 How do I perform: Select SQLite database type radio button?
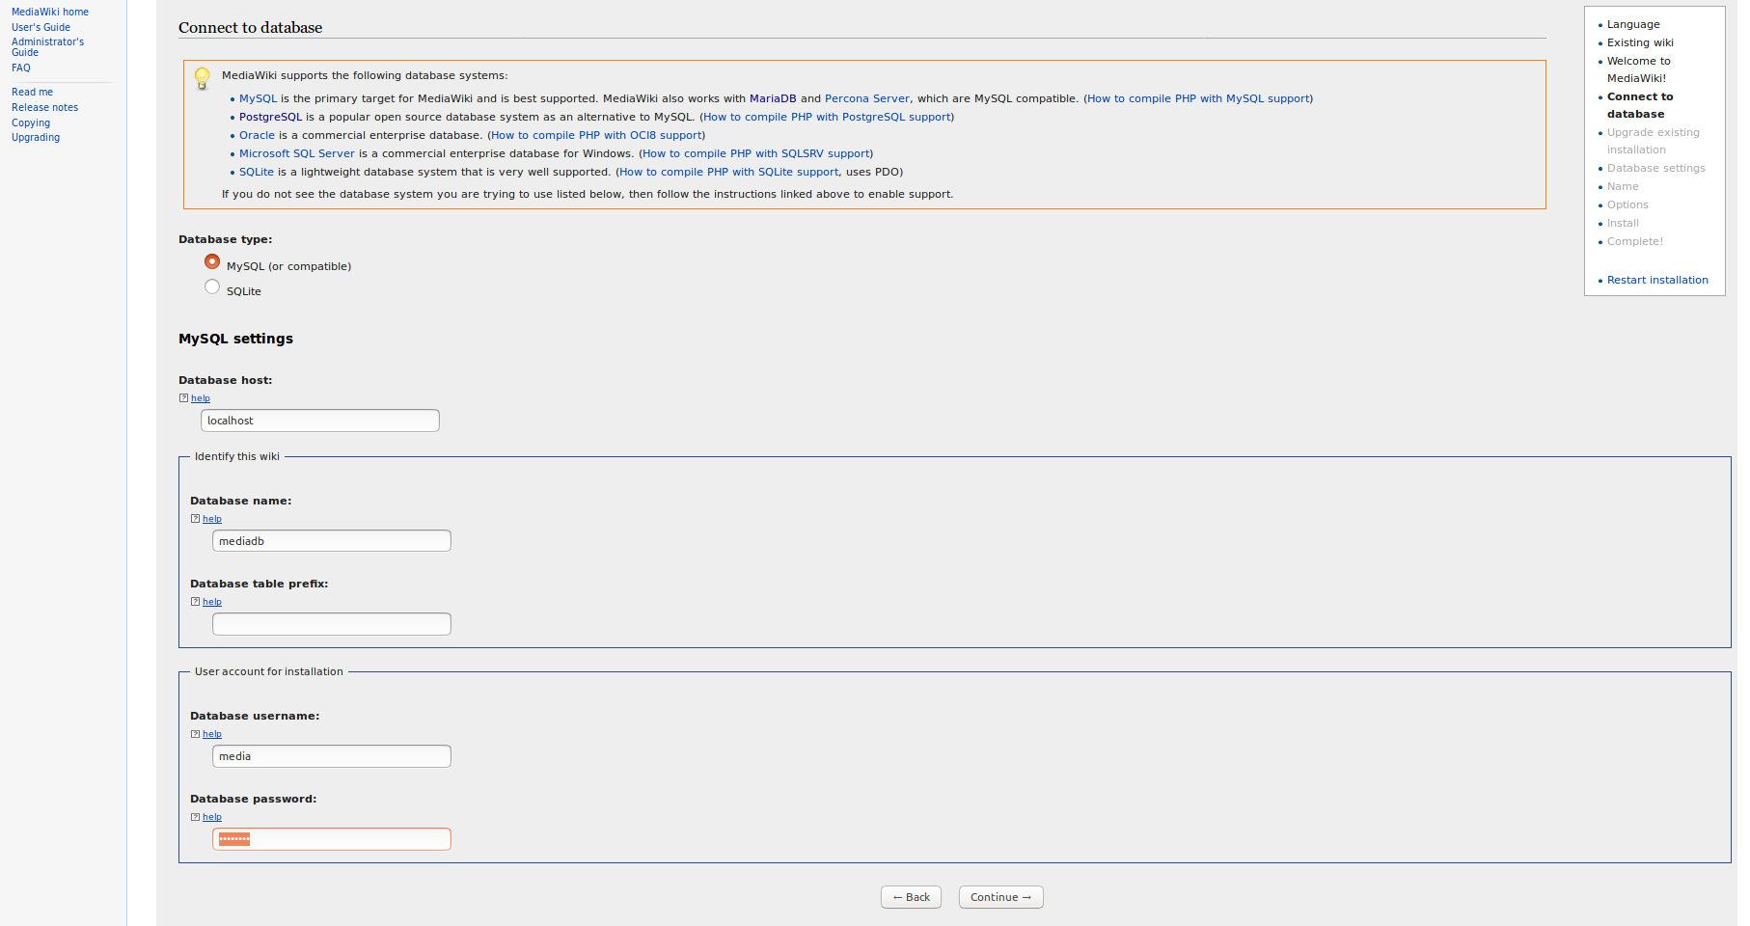tap(212, 286)
